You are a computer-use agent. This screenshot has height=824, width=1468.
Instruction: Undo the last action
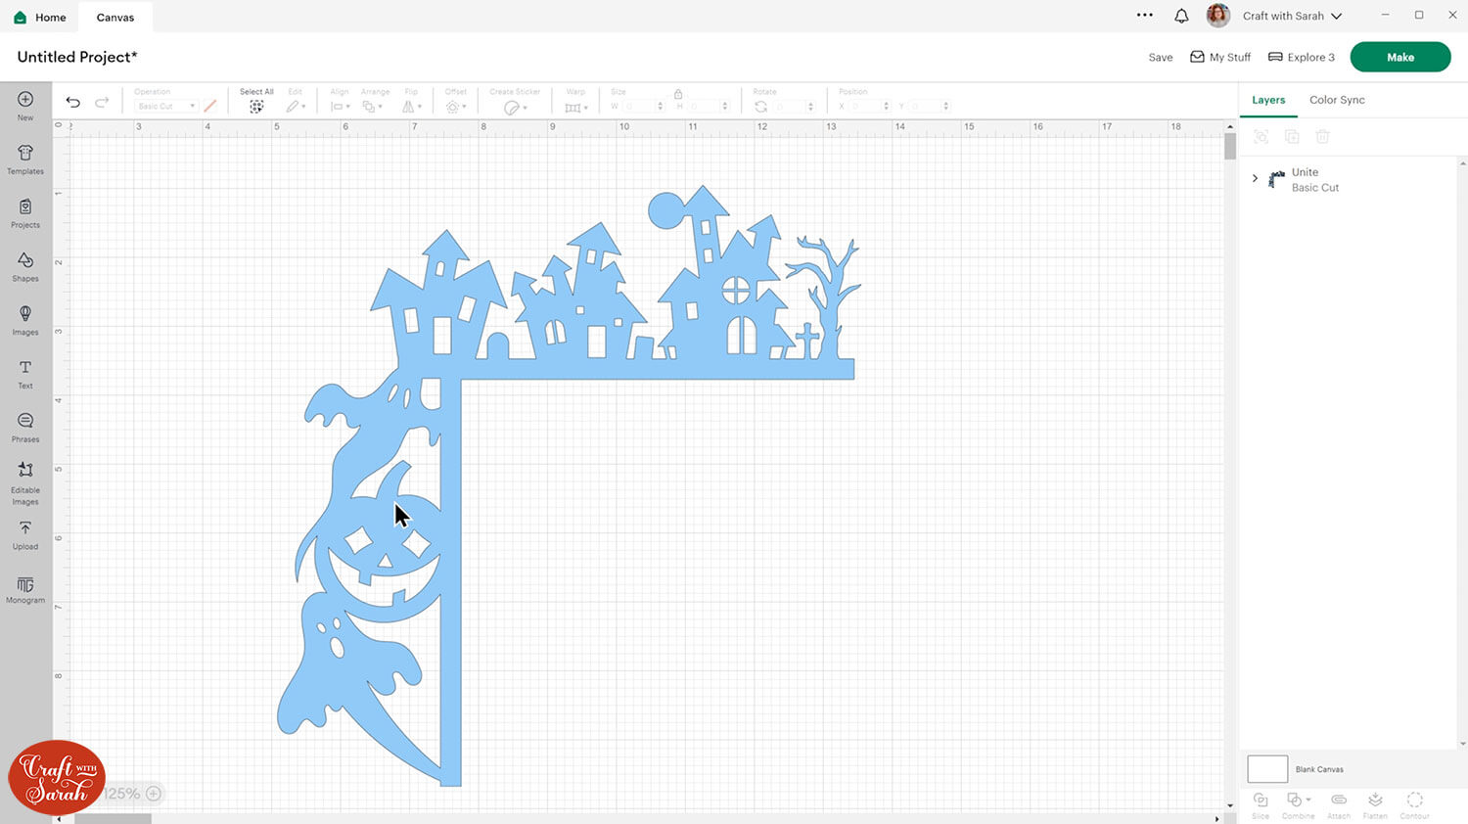73,102
